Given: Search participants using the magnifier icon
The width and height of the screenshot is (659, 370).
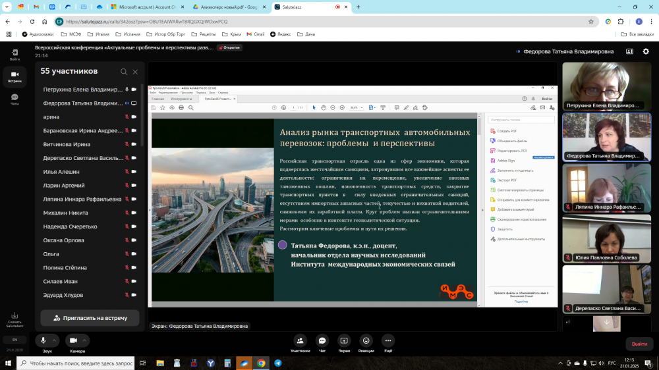Looking at the screenshot, I should click(x=124, y=72).
